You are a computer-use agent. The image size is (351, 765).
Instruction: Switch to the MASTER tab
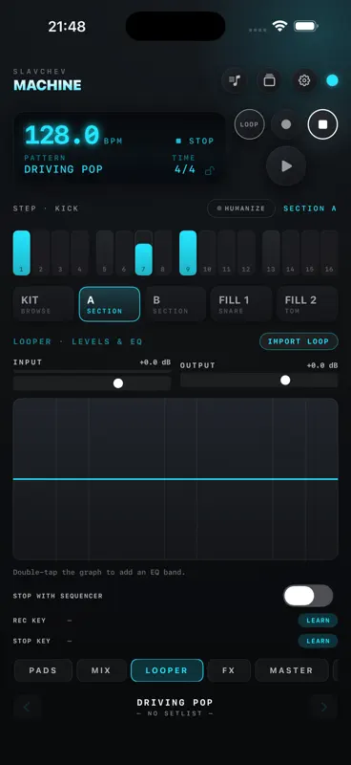point(291,670)
